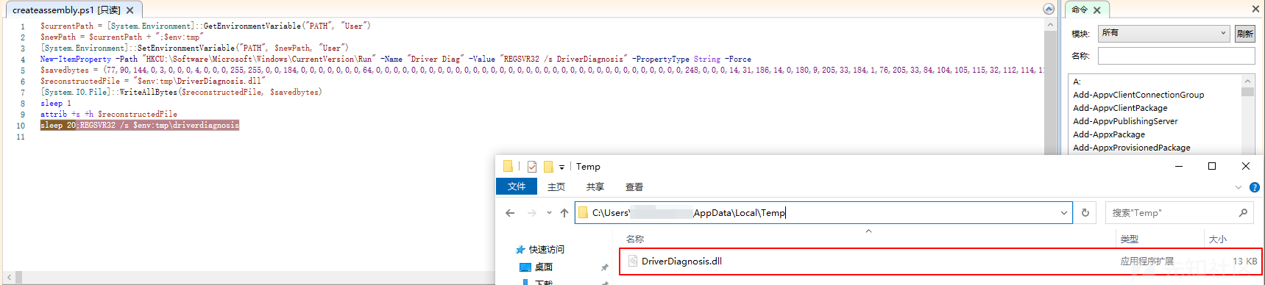Open the address bar history dropdown
The image size is (1265, 285).
coord(1064,213)
